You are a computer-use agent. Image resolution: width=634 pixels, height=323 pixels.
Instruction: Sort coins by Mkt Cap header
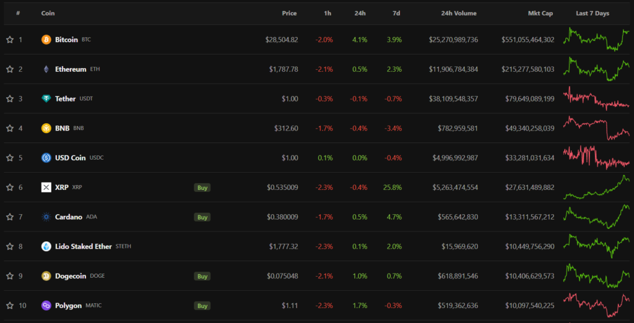pyautogui.click(x=540, y=13)
